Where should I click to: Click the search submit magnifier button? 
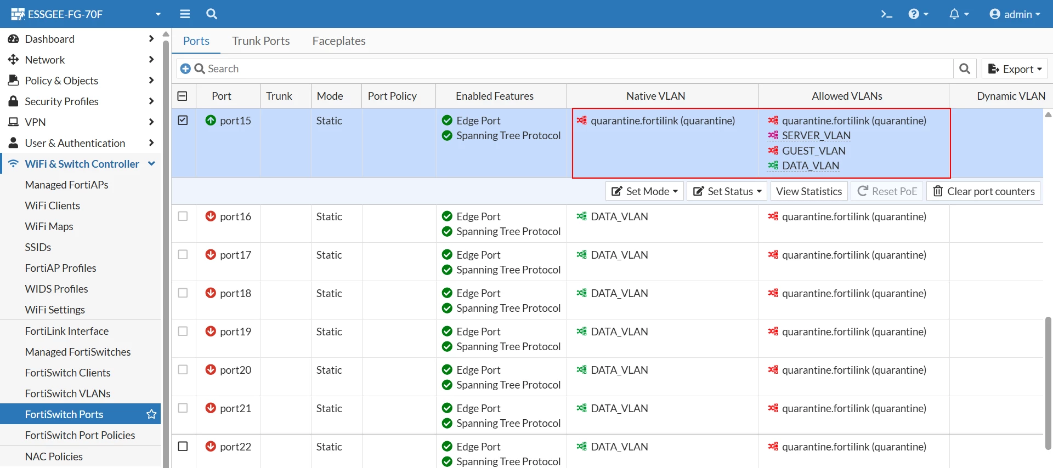[965, 69]
